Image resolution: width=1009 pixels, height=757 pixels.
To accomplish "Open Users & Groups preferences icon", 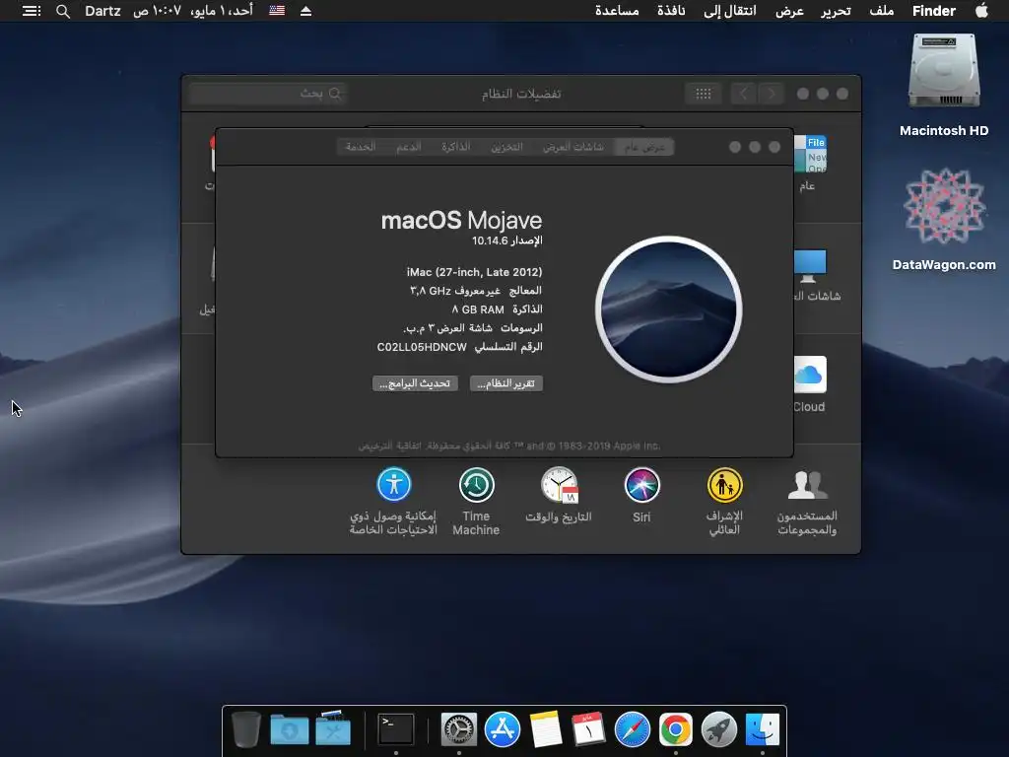I will (x=807, y=485).
